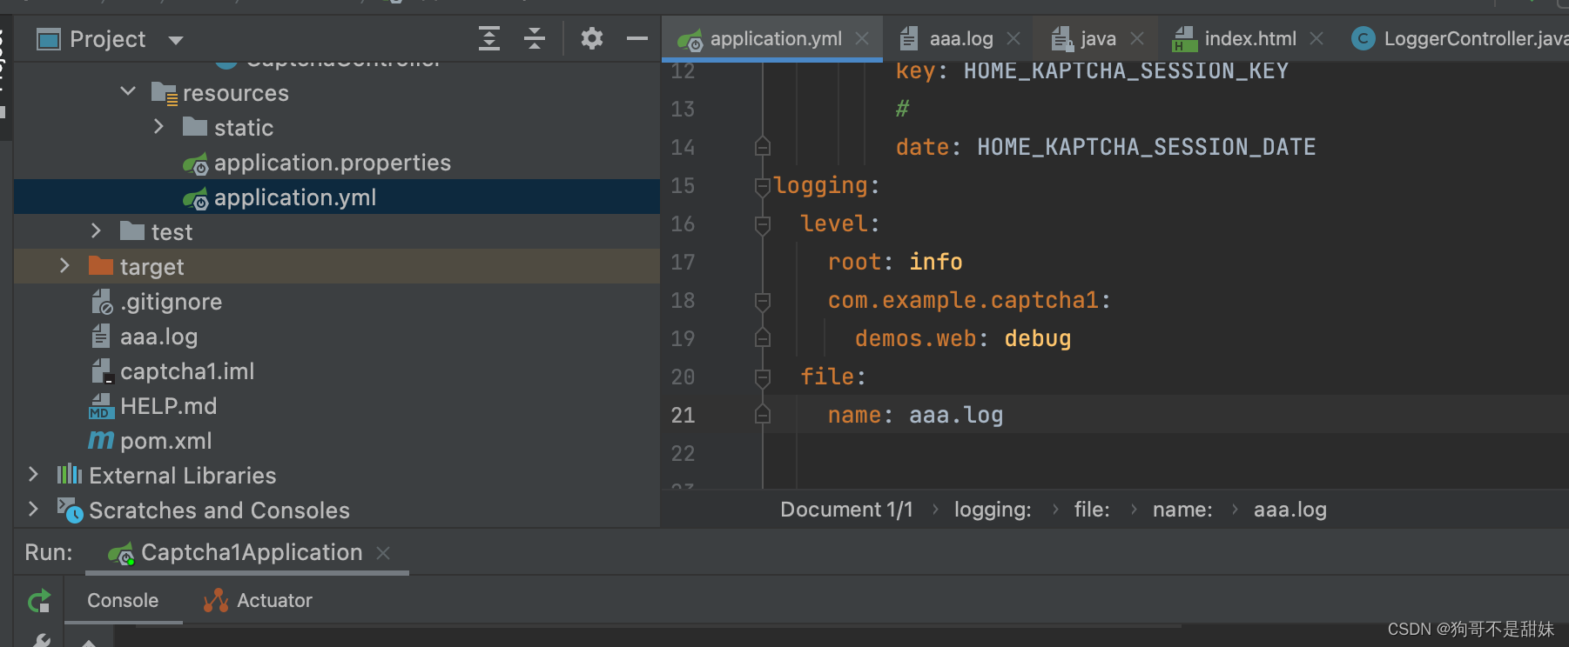Fold the file block at line 20

[763, 377]
